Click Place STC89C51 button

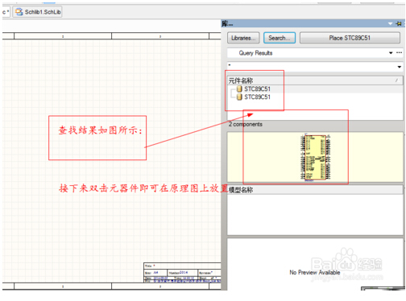[x=350, y=38]
